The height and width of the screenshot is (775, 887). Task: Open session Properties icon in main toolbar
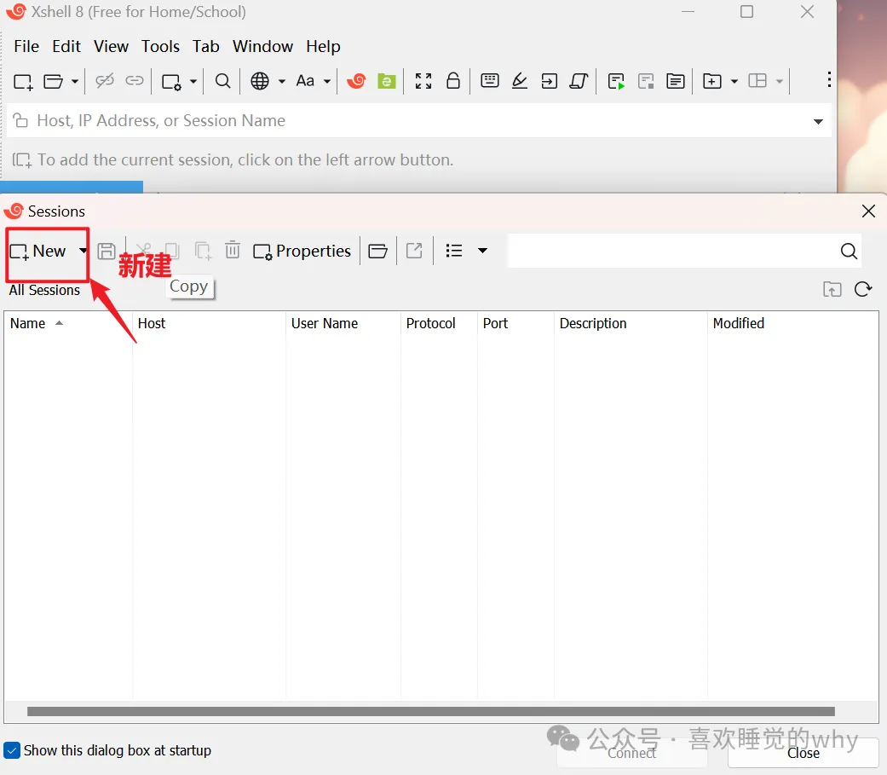point(171,82)
